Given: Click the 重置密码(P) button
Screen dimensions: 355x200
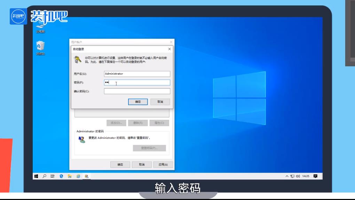Looking at the screenshot, I should pyautogui.click(x=149, y=148).
